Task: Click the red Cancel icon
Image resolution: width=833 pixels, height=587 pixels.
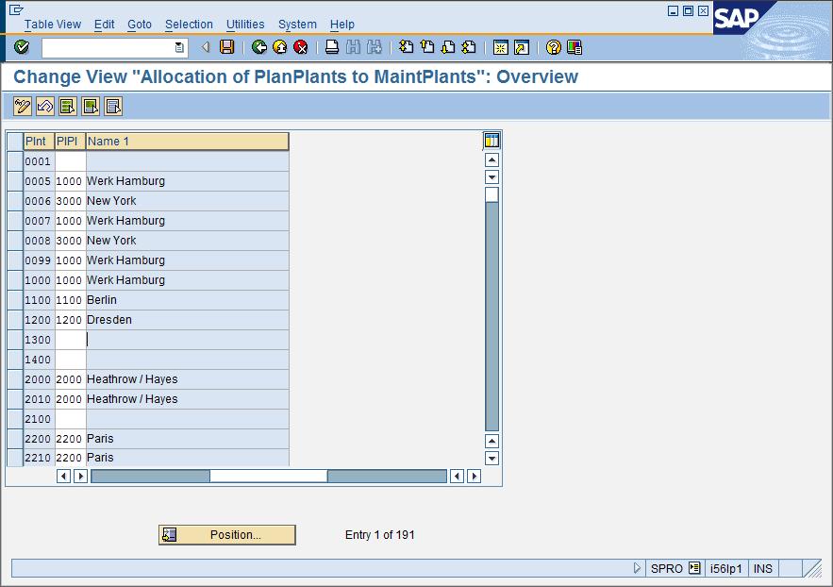Action: tap(301, 47)
